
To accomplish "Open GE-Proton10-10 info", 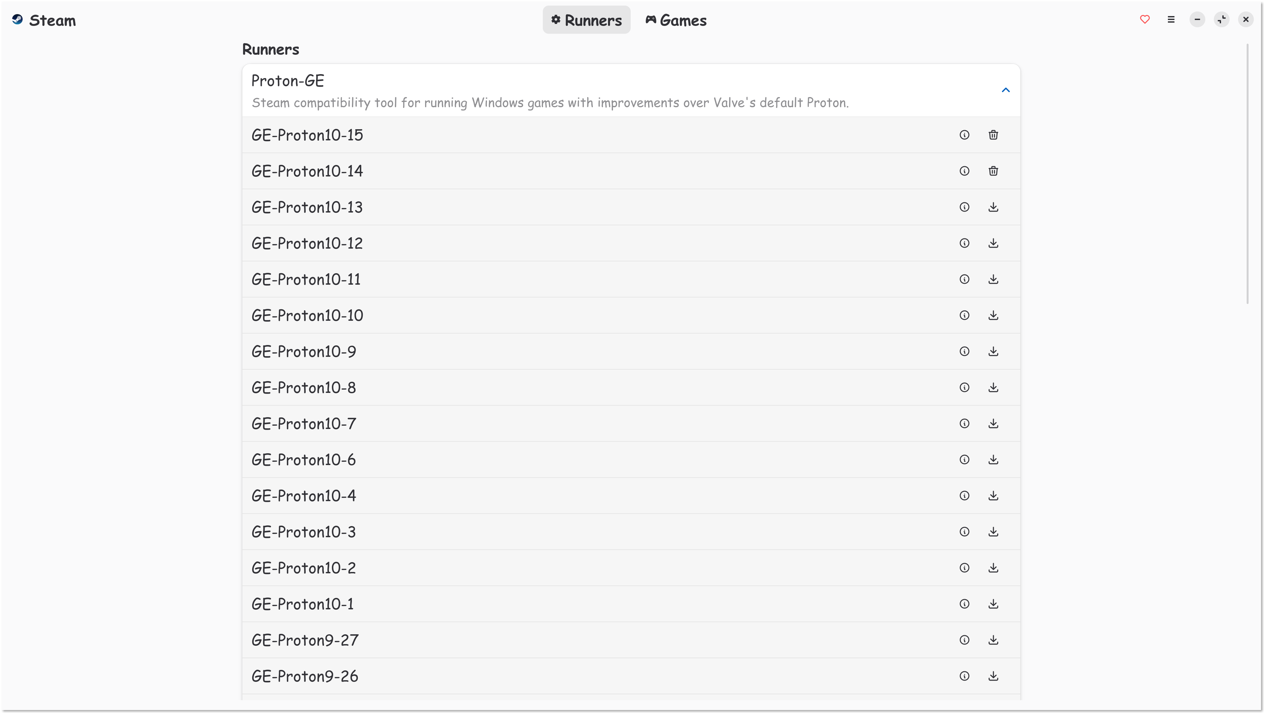I will [964, 315].
